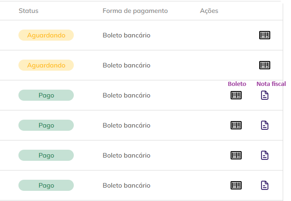Open boleto barcode in last Pago row
The height and width of the screenshot is (201, 291).
click(x=236, y=185)
